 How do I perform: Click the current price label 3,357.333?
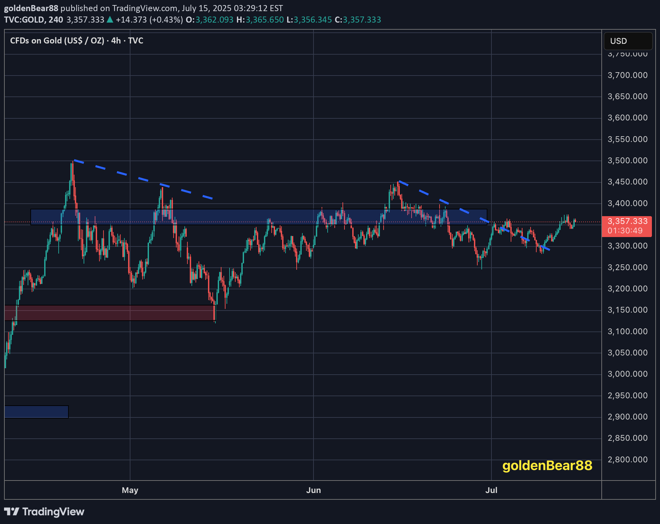[x=627, y=221]
